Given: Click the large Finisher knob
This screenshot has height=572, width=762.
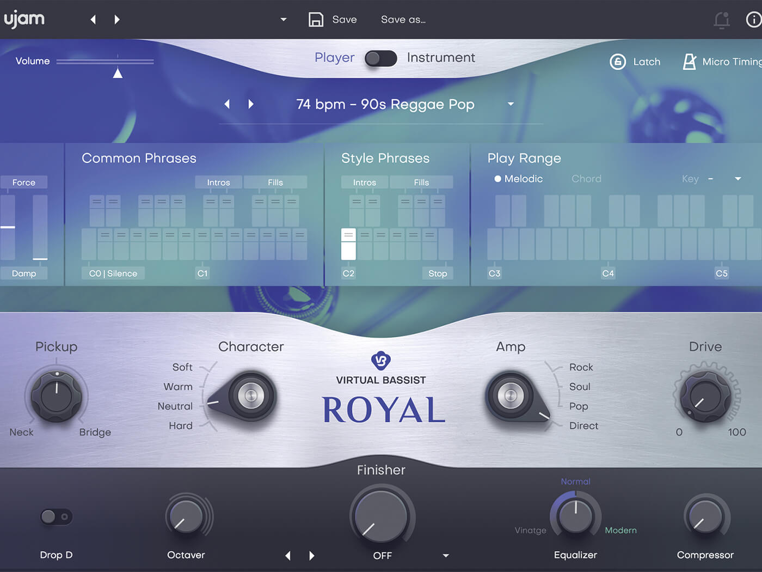Looking at the screenshot, I should tap(381, 516).
